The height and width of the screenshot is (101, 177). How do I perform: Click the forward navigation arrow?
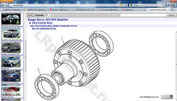[x=6, y=5]
